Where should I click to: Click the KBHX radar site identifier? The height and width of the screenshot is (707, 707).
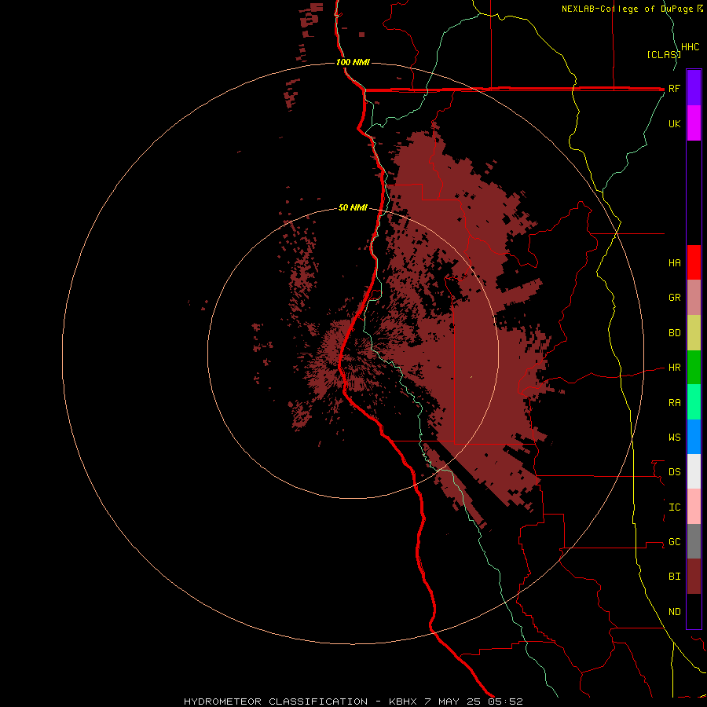[x=405, y=702]
